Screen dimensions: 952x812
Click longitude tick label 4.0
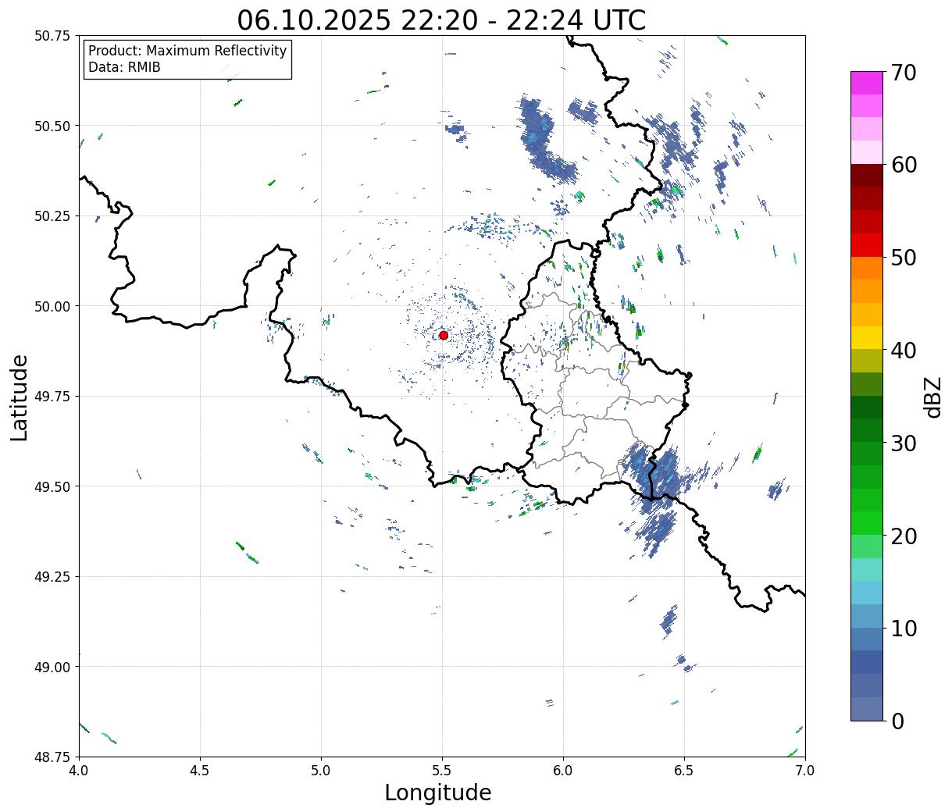point(79,771)
